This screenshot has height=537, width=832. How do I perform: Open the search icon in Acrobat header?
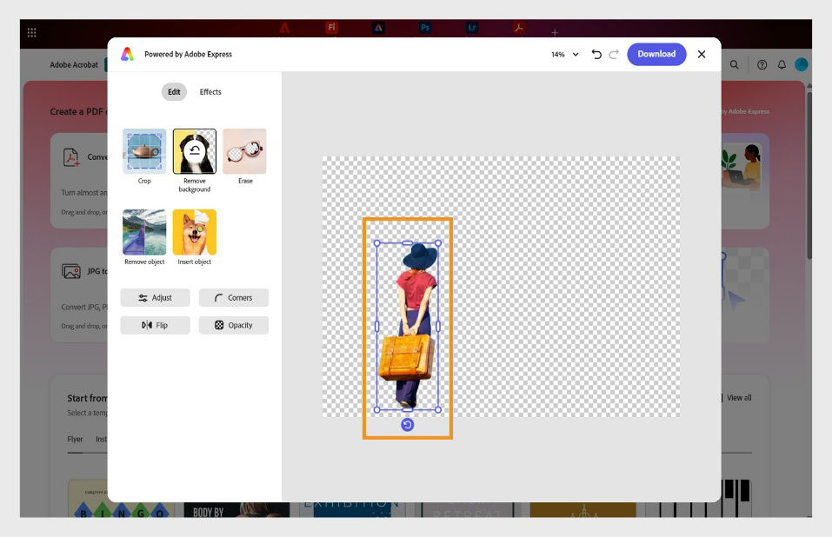(735, 64)
